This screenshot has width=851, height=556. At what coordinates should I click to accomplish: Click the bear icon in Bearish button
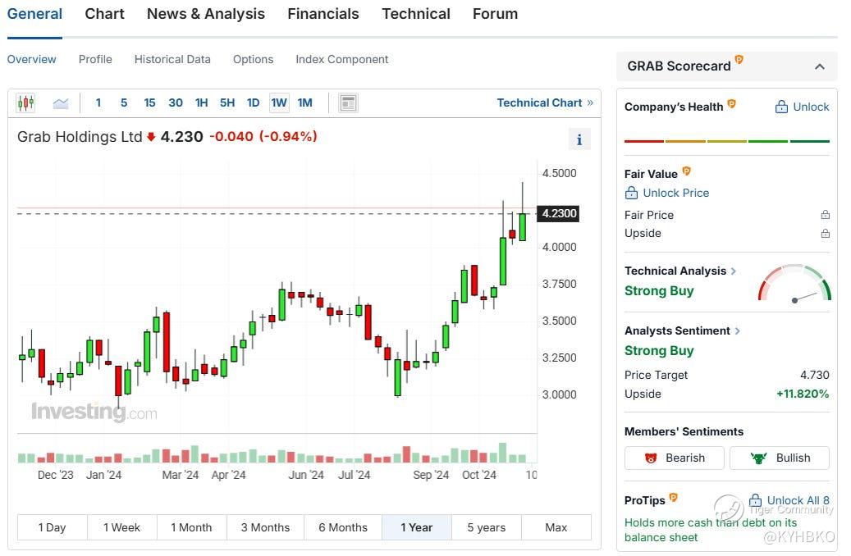(651, 458)
